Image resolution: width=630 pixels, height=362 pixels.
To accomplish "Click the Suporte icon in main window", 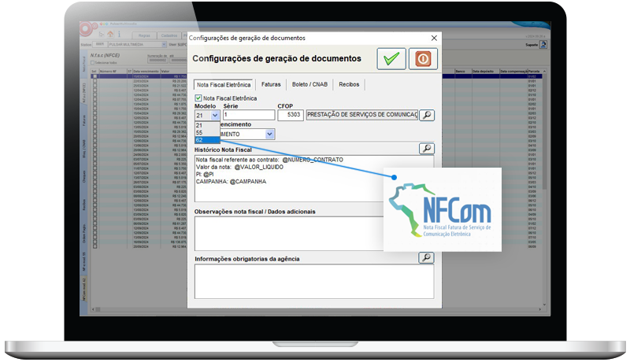I will 543,45.
